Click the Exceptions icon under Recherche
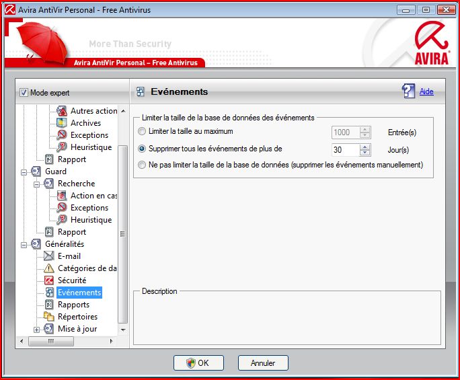 (x=62, y=208)
